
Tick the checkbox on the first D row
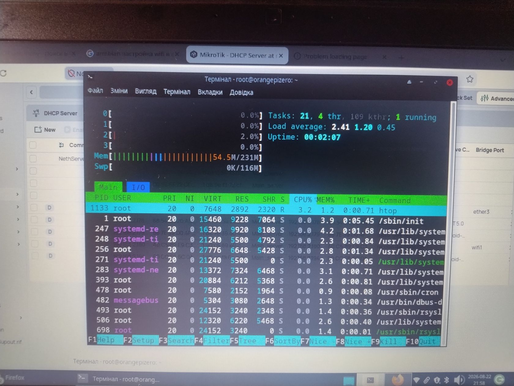(x=34, y=208)
